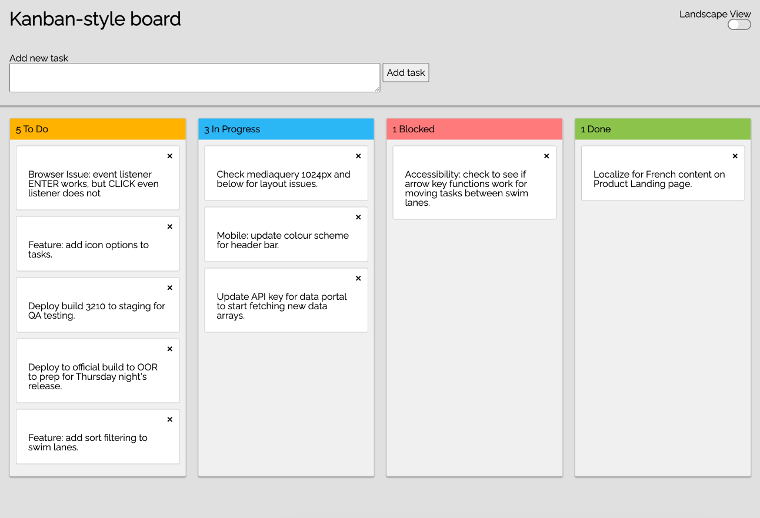Image resolution: width=760 pixels, height=518 pixels.
Task: Select the orange To Do column header
Action: (98, 129)
